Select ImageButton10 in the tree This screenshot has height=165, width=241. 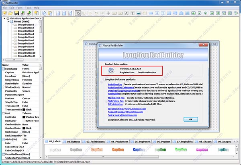[27, 53]
